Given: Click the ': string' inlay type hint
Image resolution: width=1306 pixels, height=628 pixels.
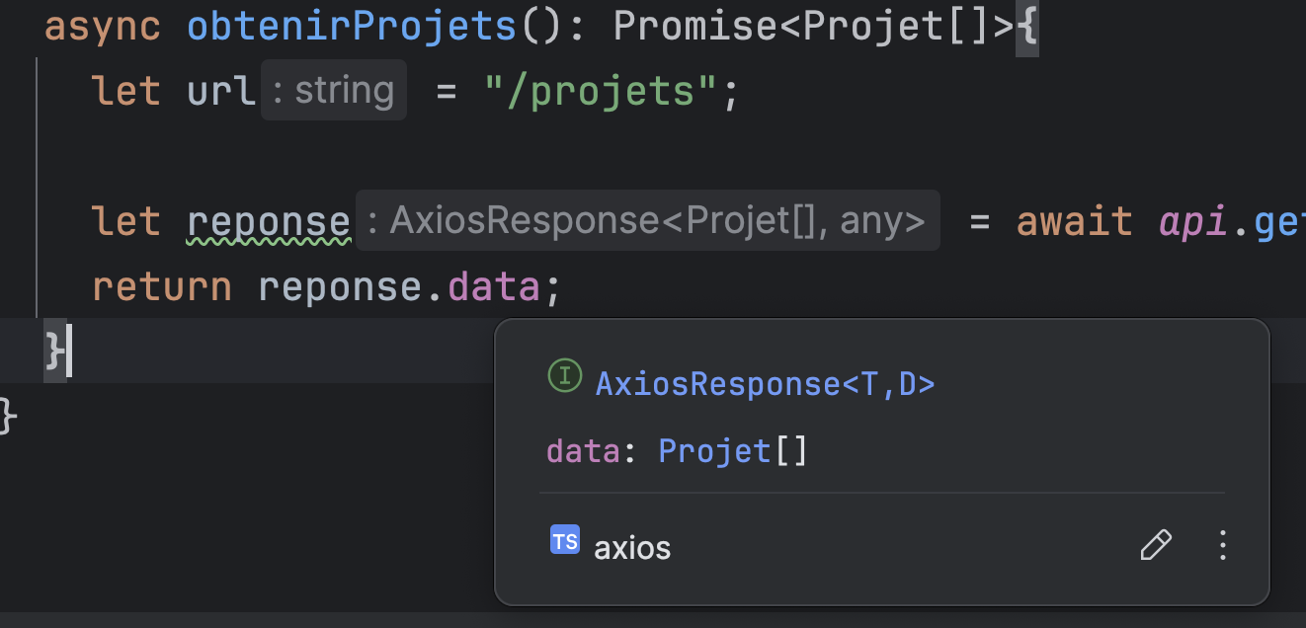Looking at the screenshot, I should pos(334,91).
